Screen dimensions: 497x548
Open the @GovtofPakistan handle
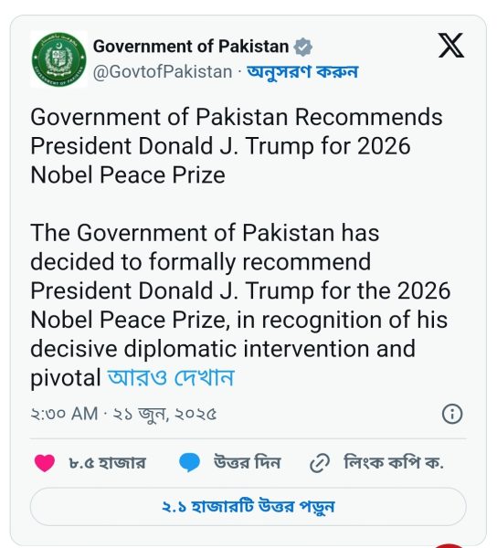click(163, 71)
